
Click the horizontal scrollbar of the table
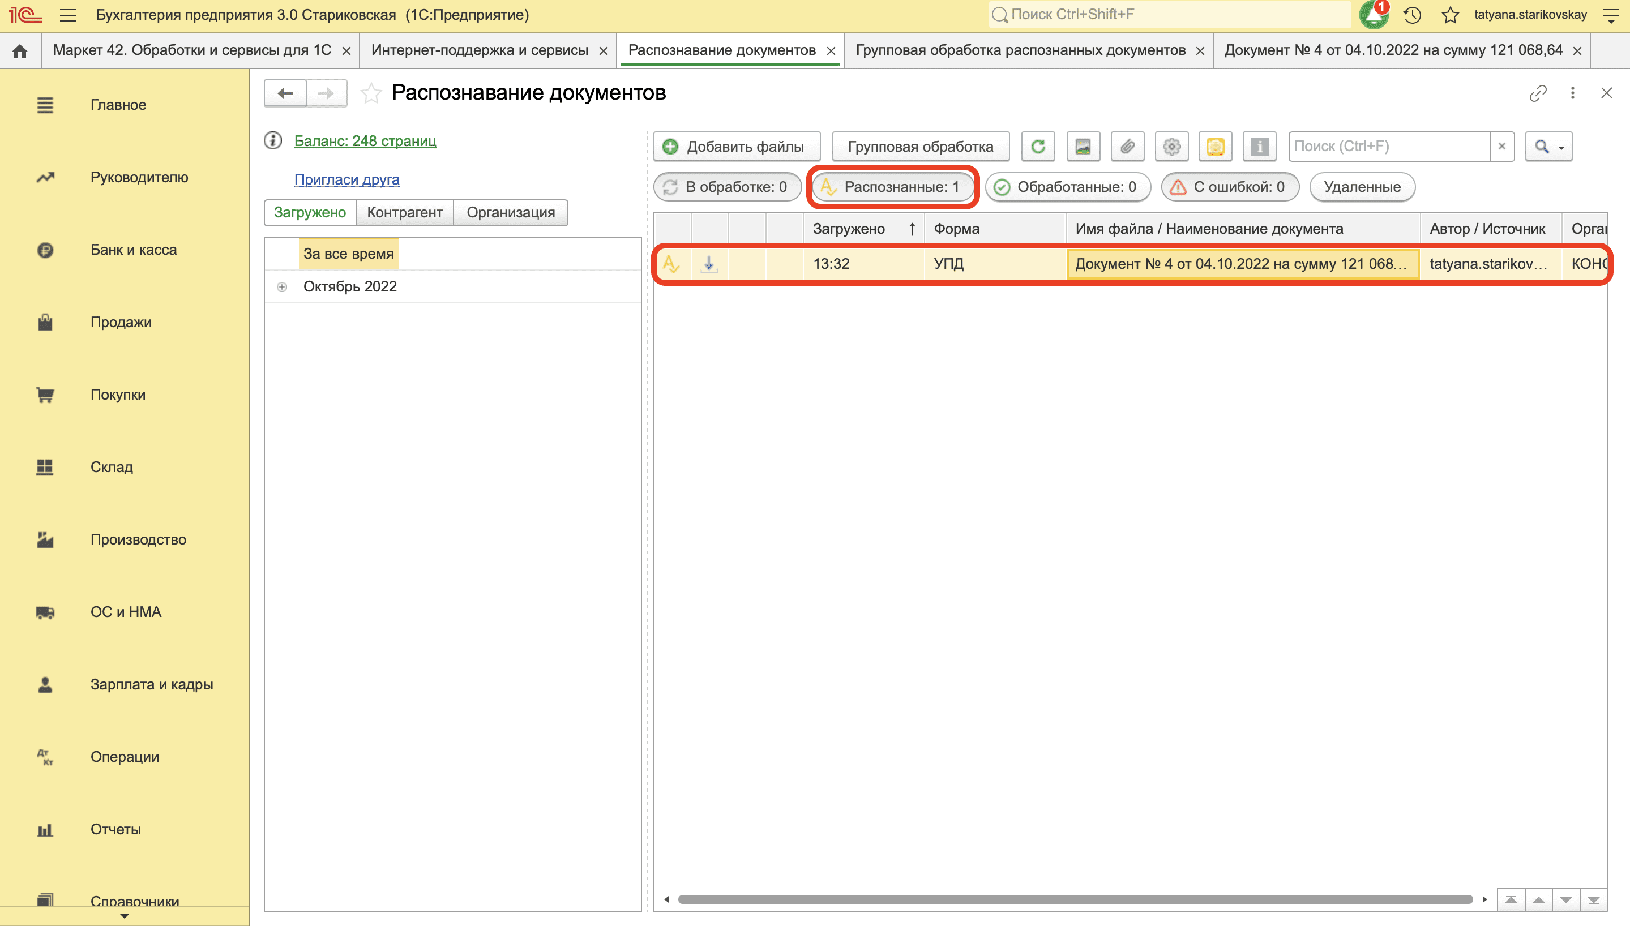(1075, 899)
